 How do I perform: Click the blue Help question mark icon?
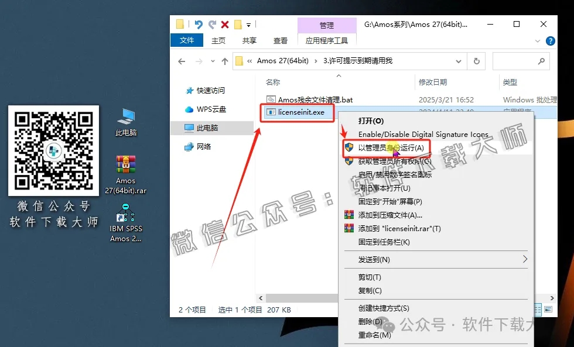(551, 40)
